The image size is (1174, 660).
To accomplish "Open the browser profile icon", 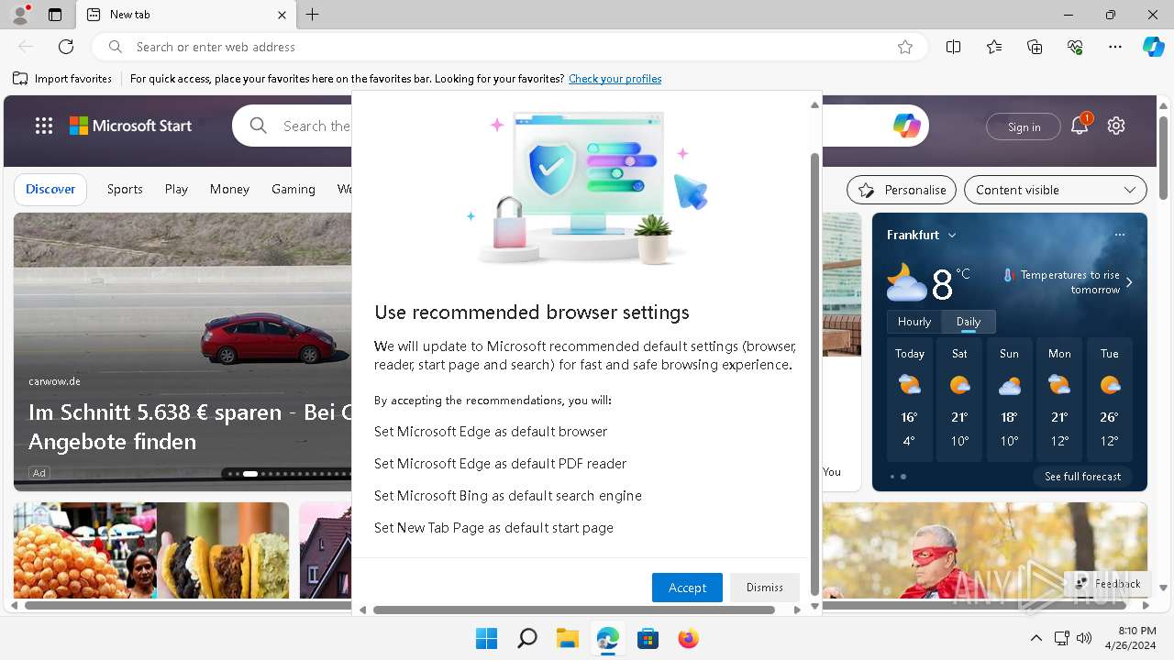I will [x=20, y=15].
